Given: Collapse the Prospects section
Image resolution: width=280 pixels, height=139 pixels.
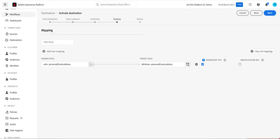Looking at the screenshot, I should pyautogui.click(x=5, y=87).
